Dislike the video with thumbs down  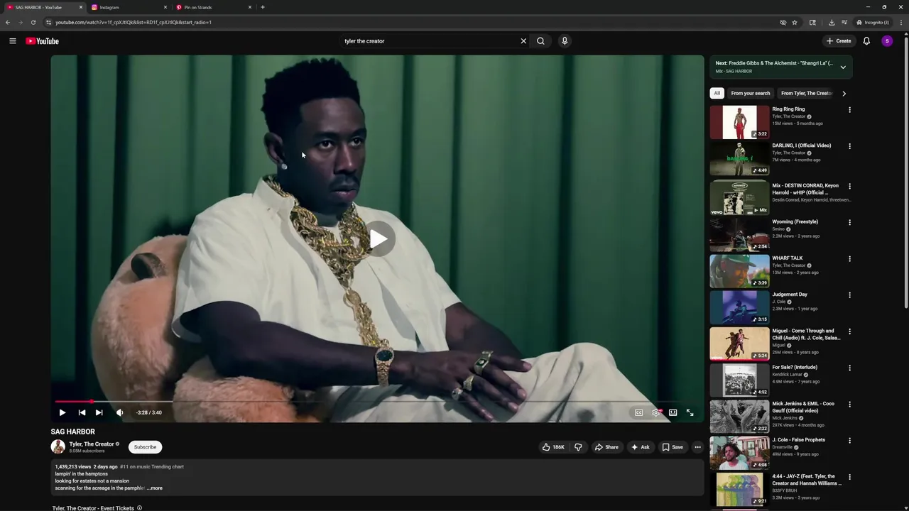pyautogui.click(x=578, y=447)
